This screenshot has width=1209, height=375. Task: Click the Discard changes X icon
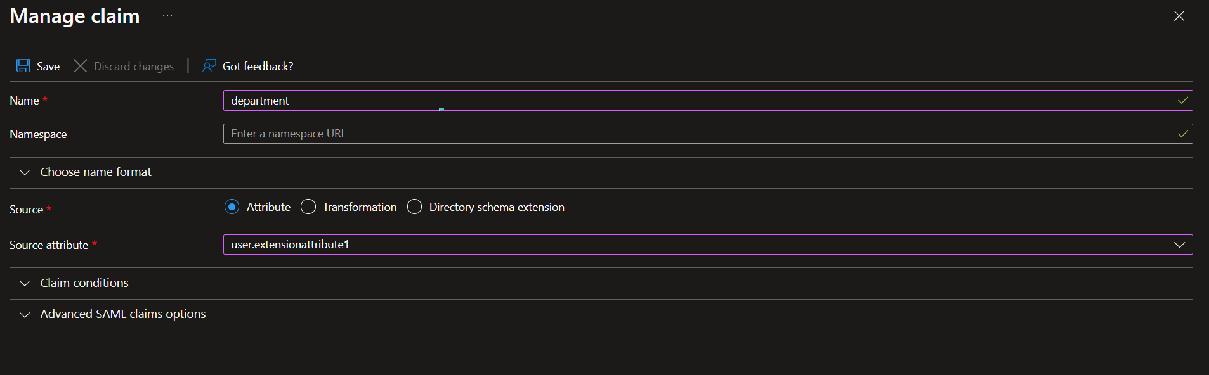[x=80, y=66]
